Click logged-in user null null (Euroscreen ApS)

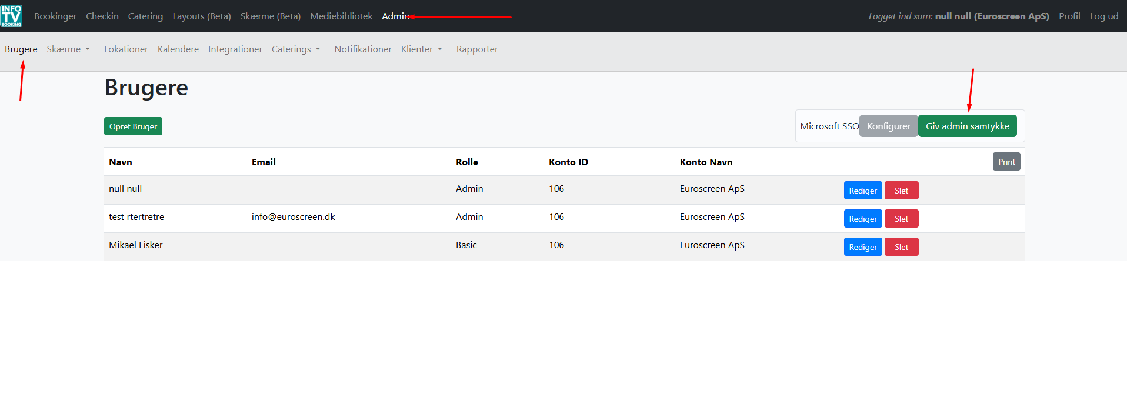tap(992, 16)
